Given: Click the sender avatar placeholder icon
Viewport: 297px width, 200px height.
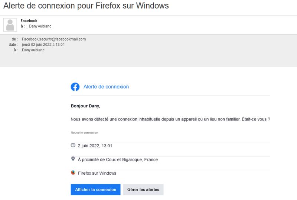Looking at the screenshot, I should point(10,25).
